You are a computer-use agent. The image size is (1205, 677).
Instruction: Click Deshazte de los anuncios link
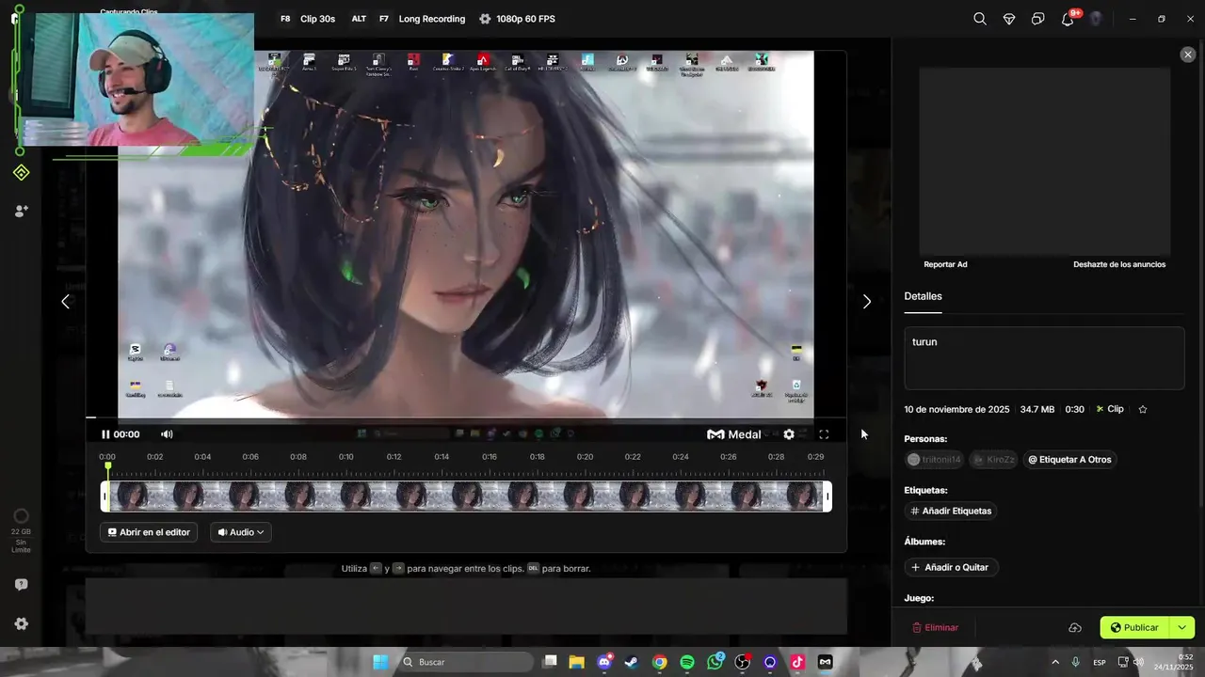coord(1119,264)
